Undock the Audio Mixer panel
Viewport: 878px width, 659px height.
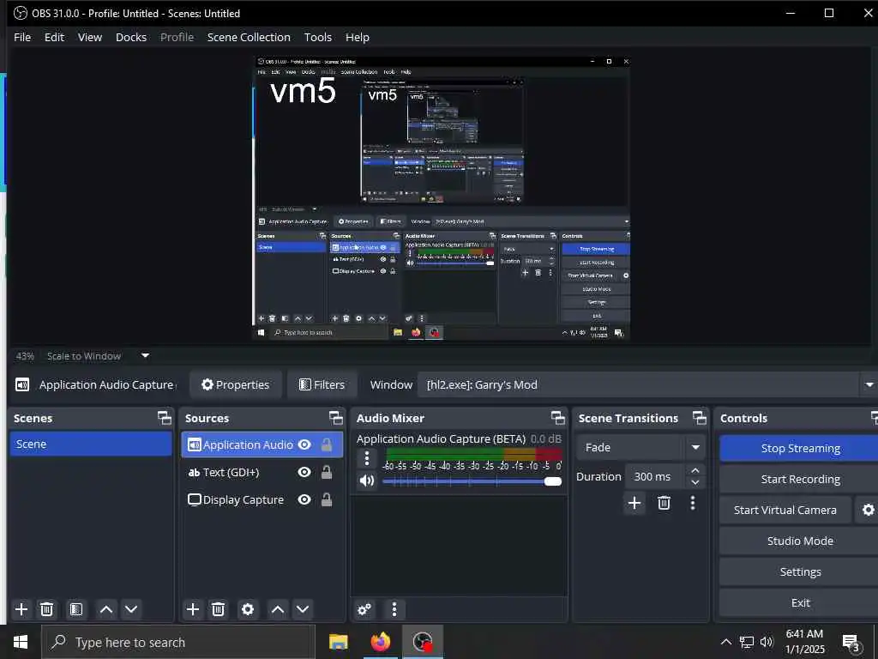tap(557, 418)
